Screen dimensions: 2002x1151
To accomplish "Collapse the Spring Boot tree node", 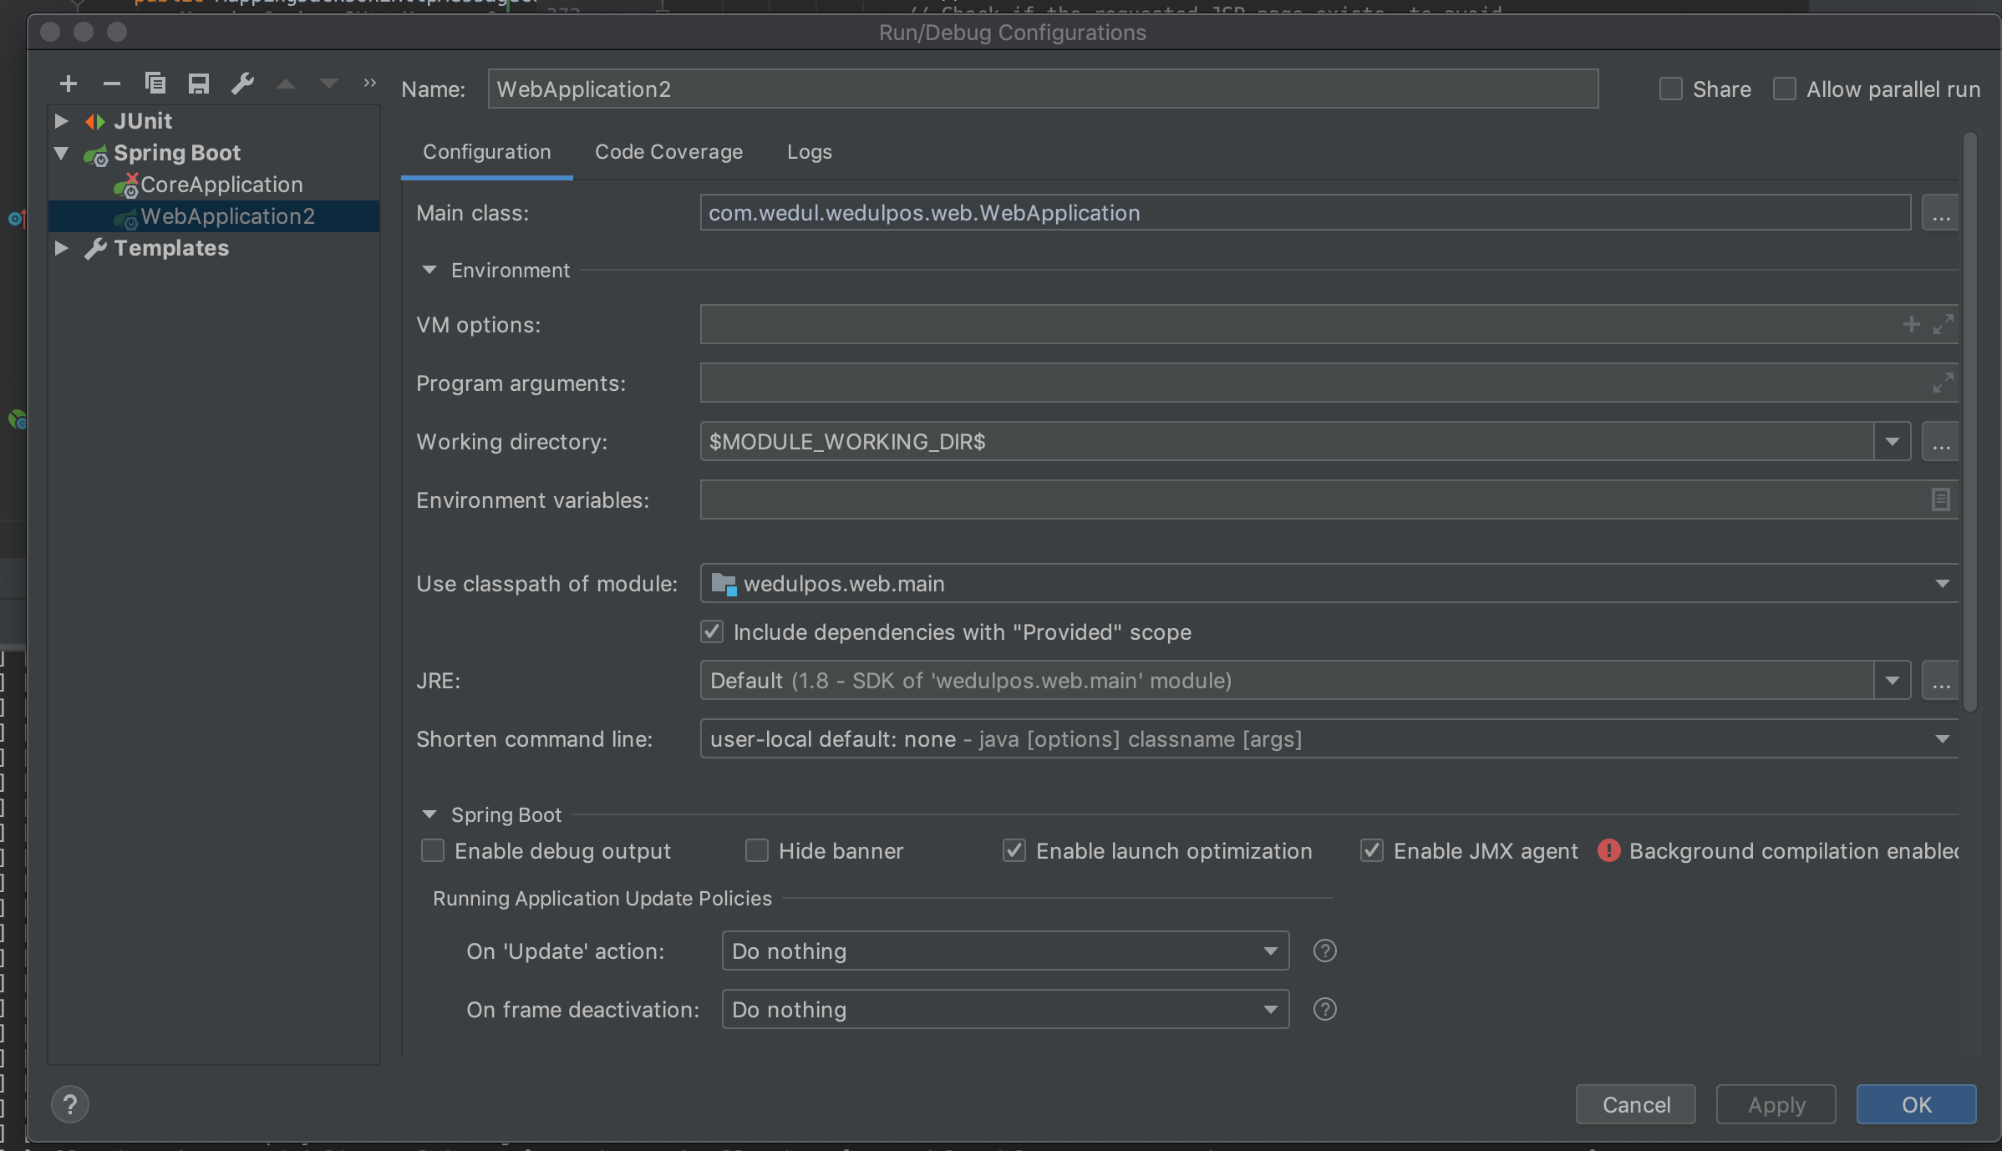I will pyautogui.click(x=61, y=153).
